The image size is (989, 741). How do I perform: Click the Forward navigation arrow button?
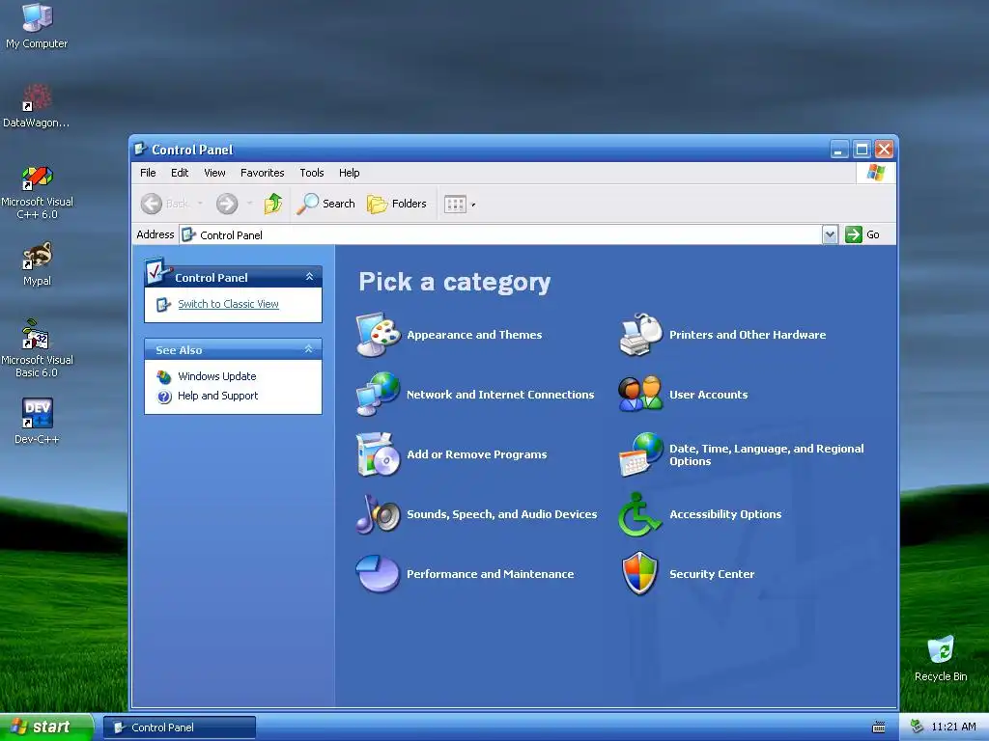point(227,204)
